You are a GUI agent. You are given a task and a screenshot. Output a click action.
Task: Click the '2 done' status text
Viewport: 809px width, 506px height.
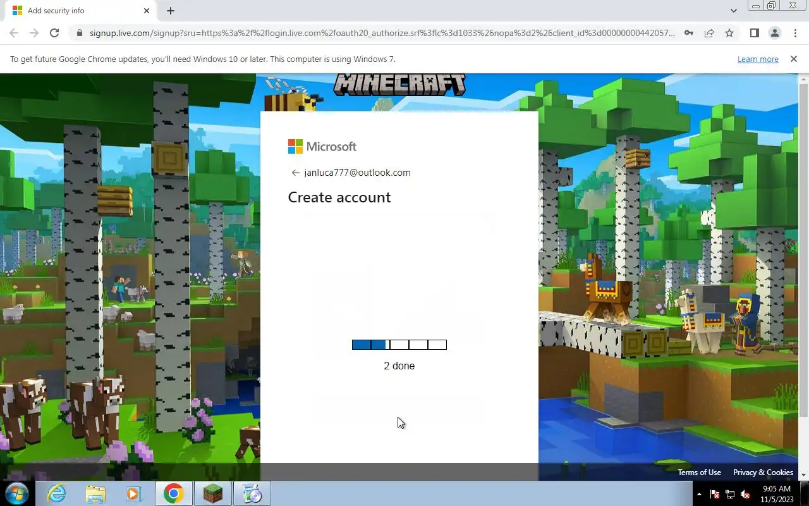point(399,366)
